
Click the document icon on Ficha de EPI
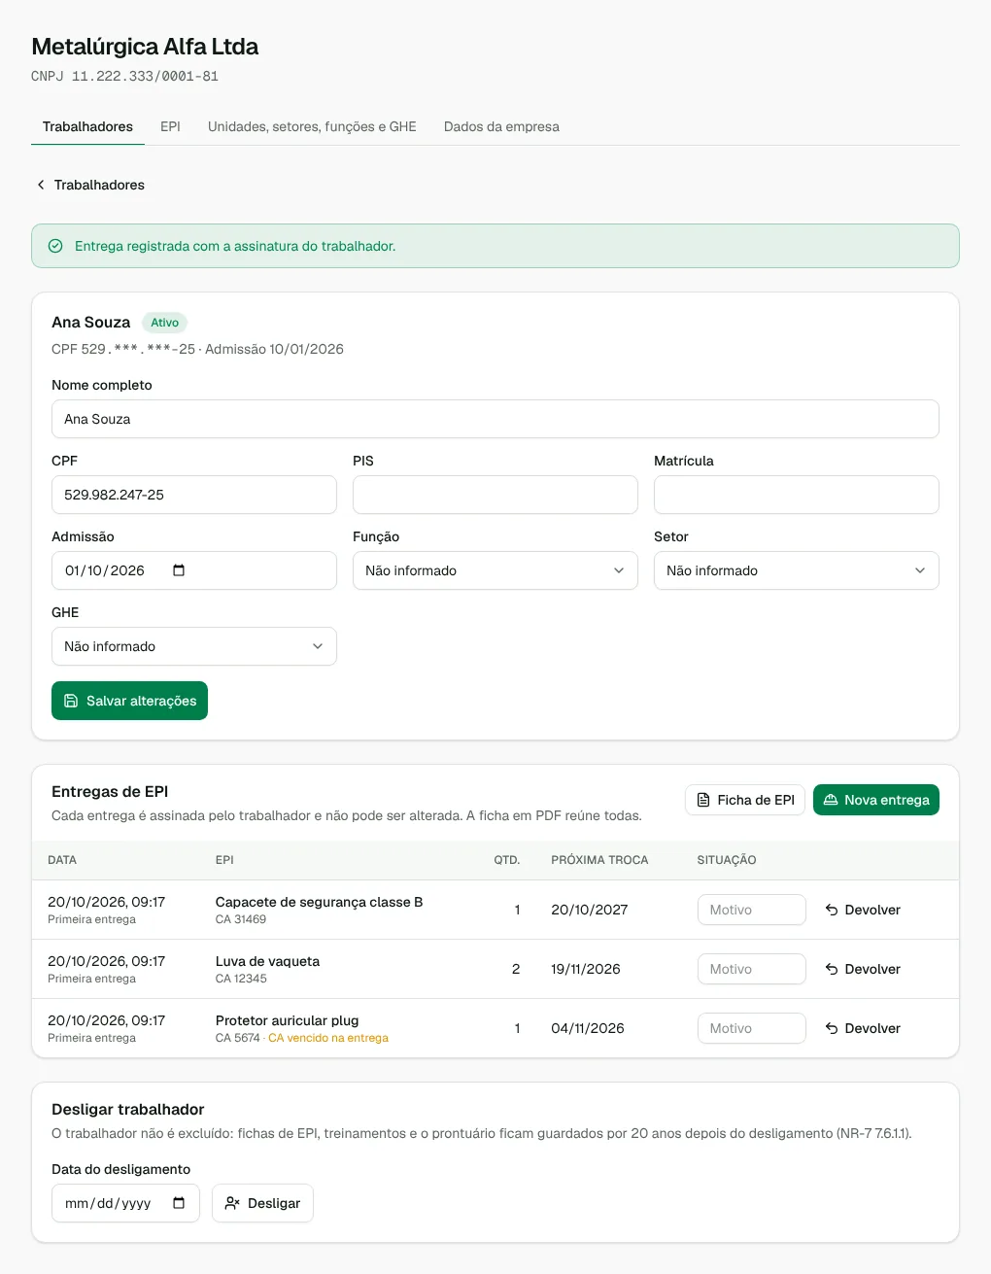point(703,800)
